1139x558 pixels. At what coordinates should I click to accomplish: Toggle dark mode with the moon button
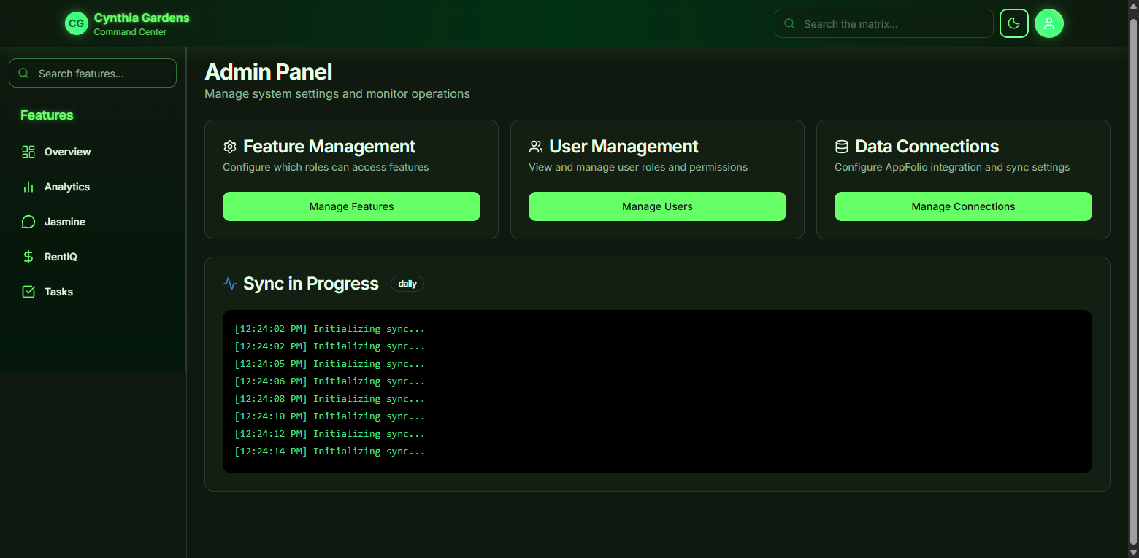pyautogui.click(x=1013, y=23)
